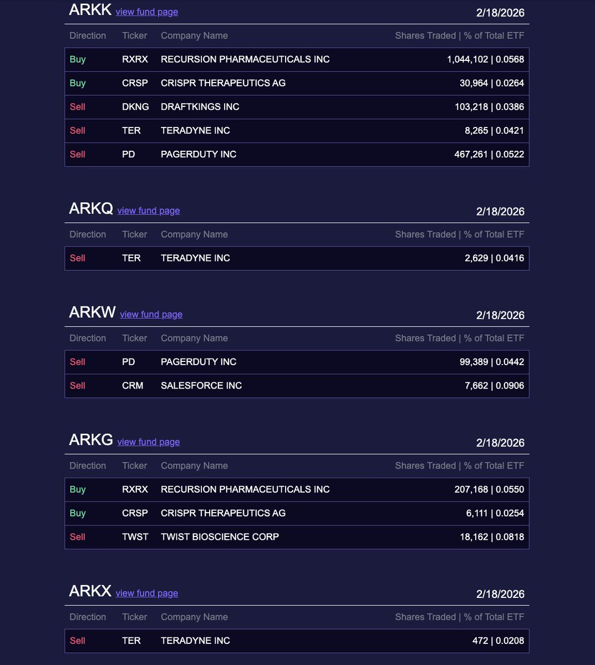Select the ARKW PagerDuty sell row
The width and height of the screenshot is (595, 665).
click(x=297, y=362)
